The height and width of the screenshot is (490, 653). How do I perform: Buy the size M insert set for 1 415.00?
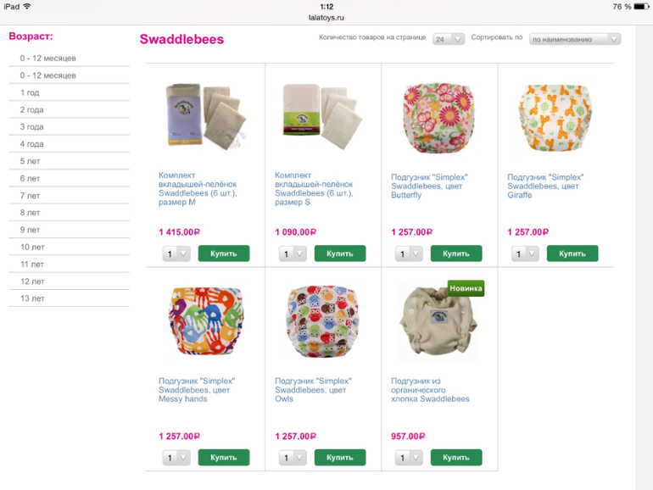click(x=224, y=253)
